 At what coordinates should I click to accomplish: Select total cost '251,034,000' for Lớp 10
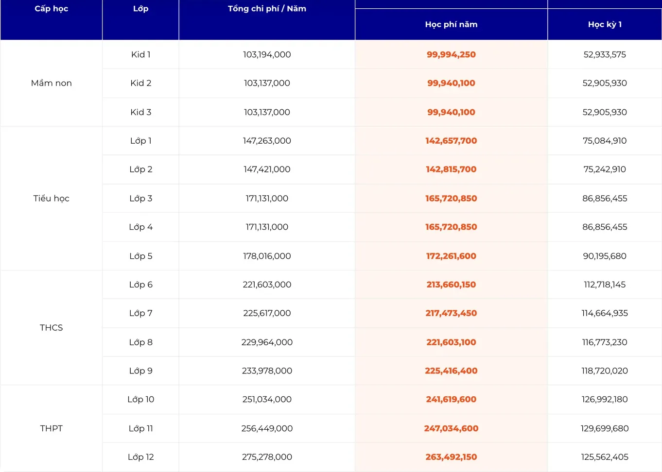point(267,399)
